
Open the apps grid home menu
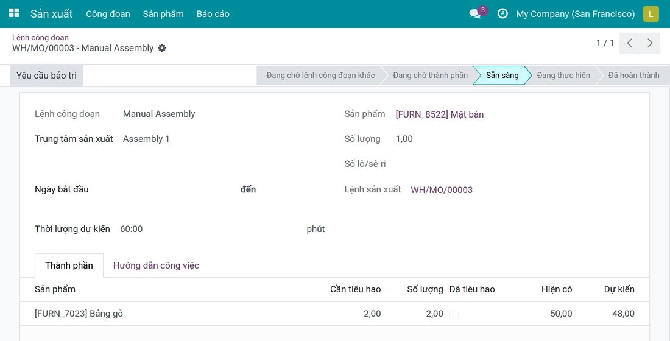click(14, 13)
